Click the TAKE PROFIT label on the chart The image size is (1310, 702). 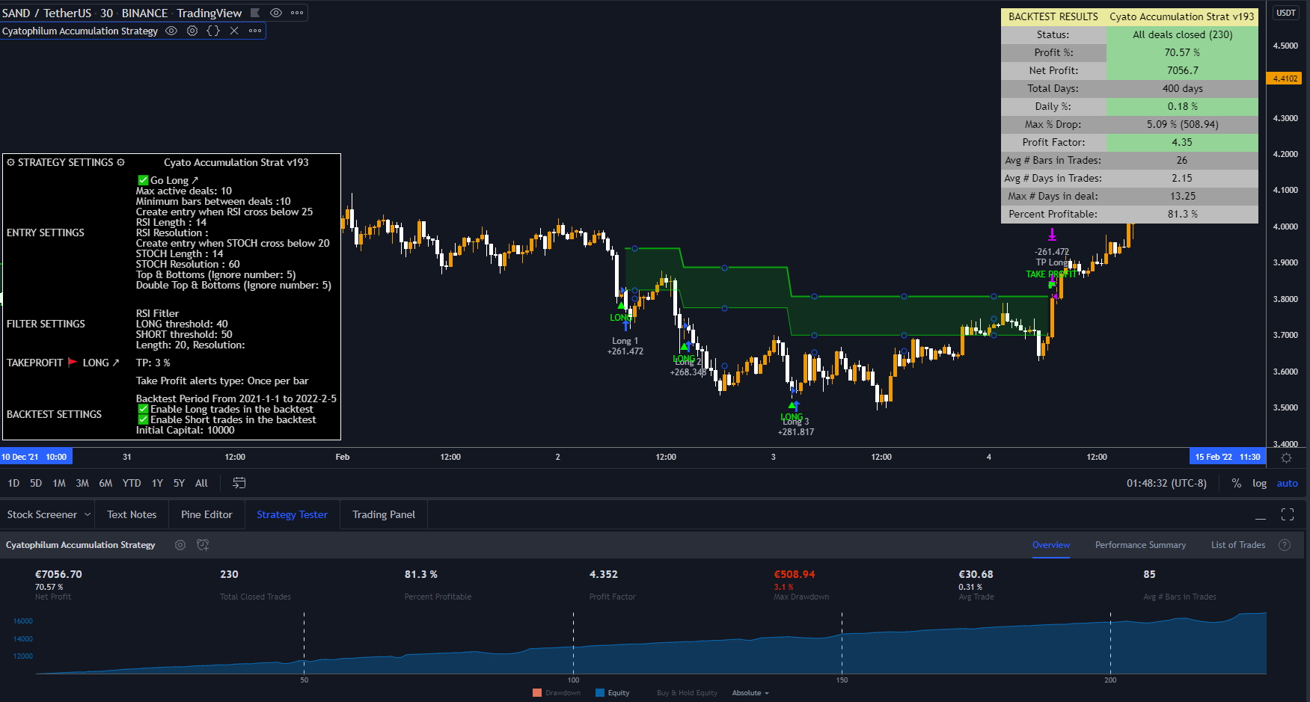click(x=1050, y=274)
